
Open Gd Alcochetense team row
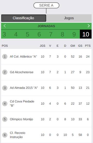click(x=46, y=72)
